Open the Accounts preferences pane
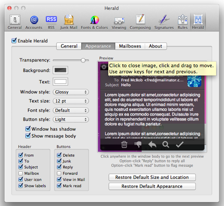Viewport: 224px width, 206px height. point(34,22)
